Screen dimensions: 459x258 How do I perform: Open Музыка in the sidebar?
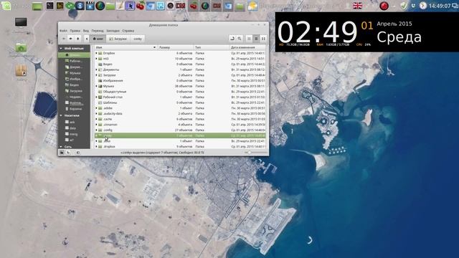(74, 73)
